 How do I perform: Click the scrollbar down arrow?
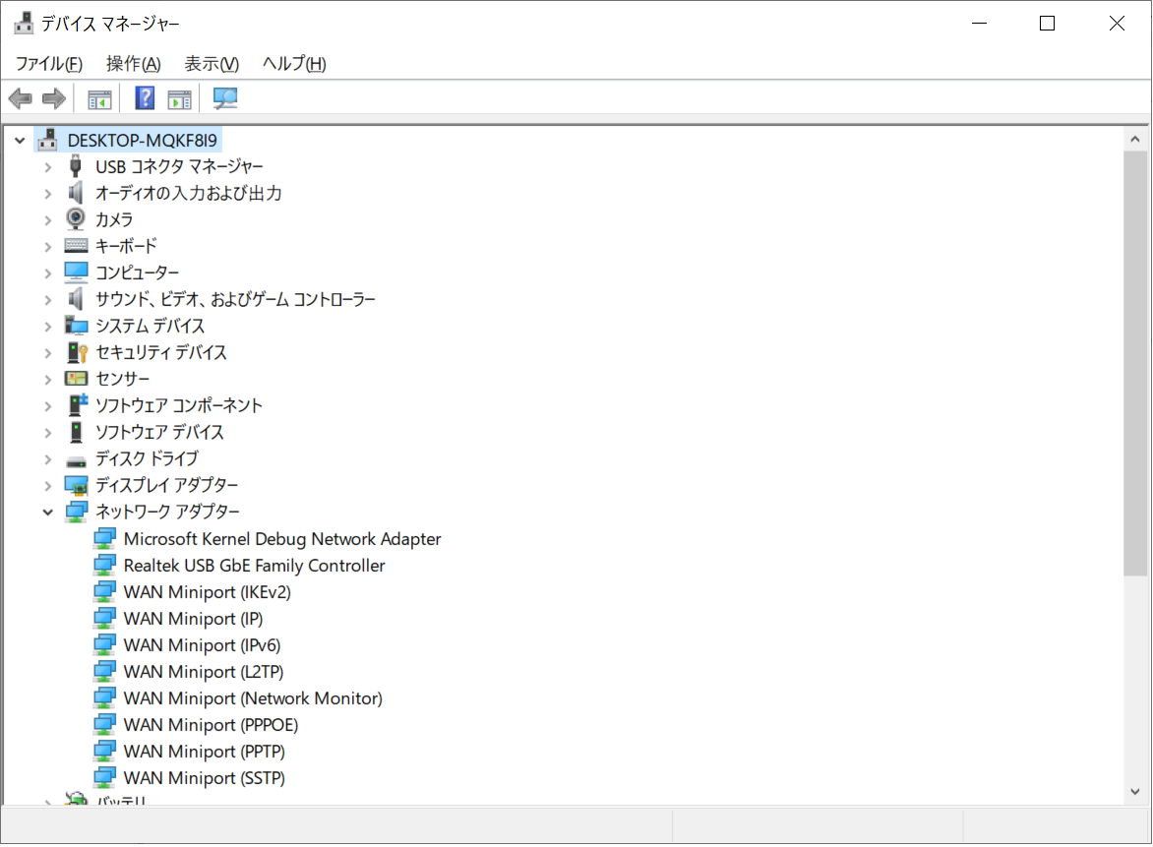[x=1135, y=792]
